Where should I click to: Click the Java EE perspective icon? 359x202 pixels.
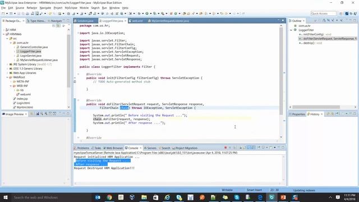pos(347,13)
